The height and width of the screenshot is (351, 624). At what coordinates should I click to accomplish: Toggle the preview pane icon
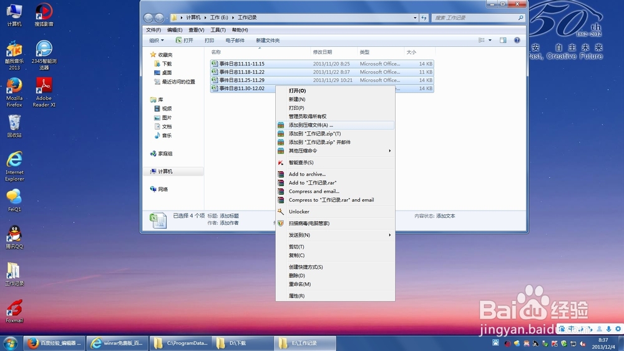(x=503, y=40)
